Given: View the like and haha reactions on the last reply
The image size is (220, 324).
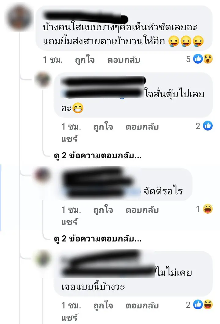Looking at the screenshot, I should [x=199, y=305].
